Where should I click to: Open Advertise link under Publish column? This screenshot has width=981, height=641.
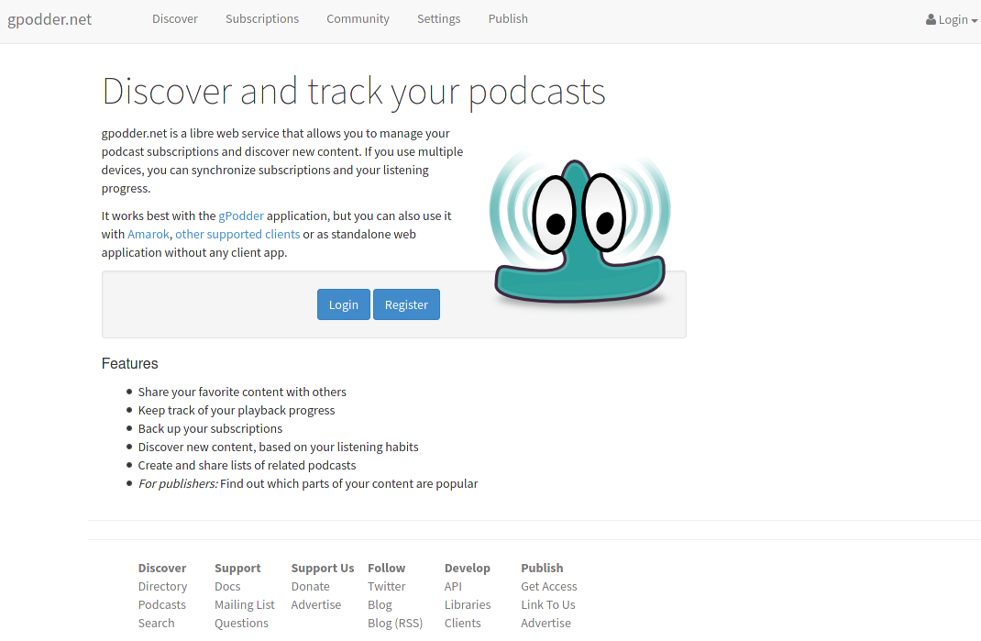click(546, 623)
